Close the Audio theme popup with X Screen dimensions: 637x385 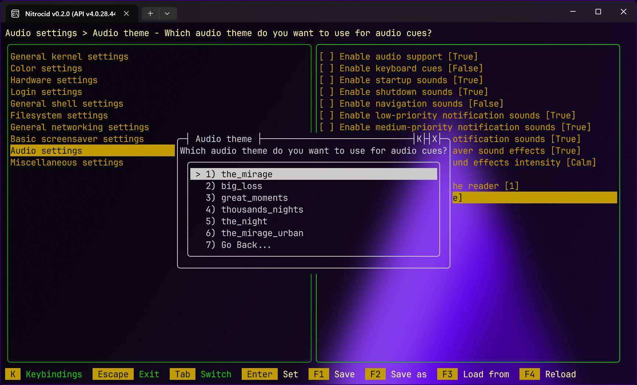coord(435,139)
